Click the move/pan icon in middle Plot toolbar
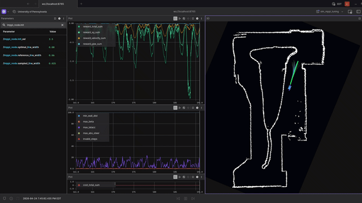362x203 pixels. (188, 108)
